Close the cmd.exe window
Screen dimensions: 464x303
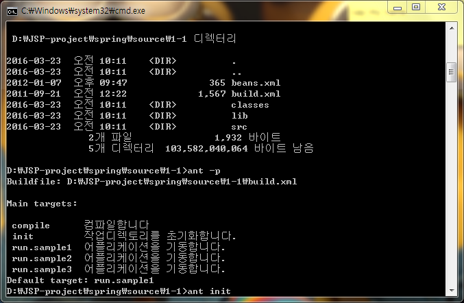(441, 7)
